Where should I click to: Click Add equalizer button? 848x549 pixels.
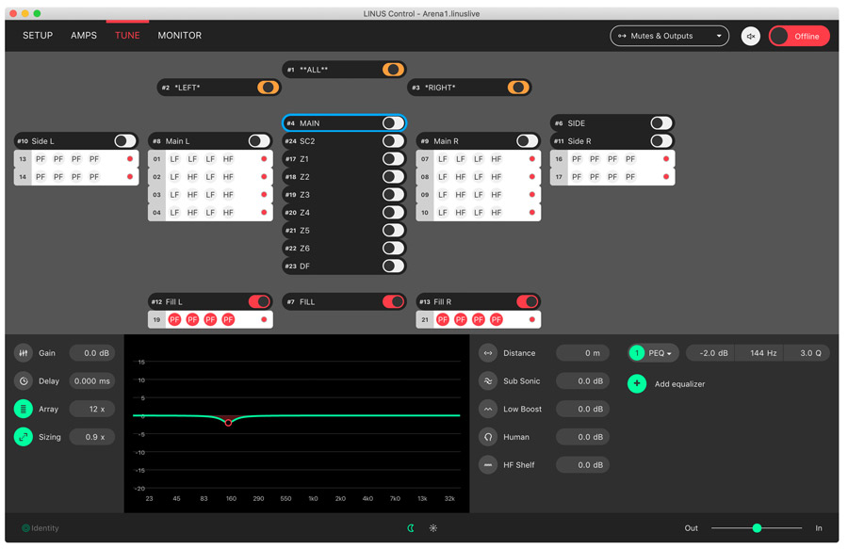tap(638, 384)
